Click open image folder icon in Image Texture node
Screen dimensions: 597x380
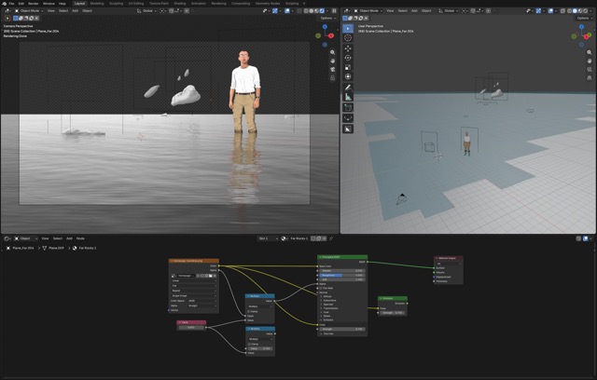point(211,276)
